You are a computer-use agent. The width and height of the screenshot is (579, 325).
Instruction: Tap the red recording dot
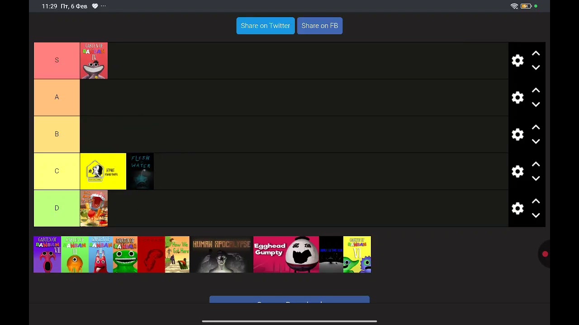[545, 255]
